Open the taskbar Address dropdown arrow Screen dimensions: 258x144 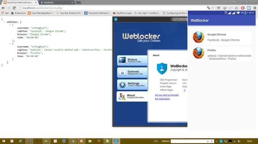tap(208, 141)
